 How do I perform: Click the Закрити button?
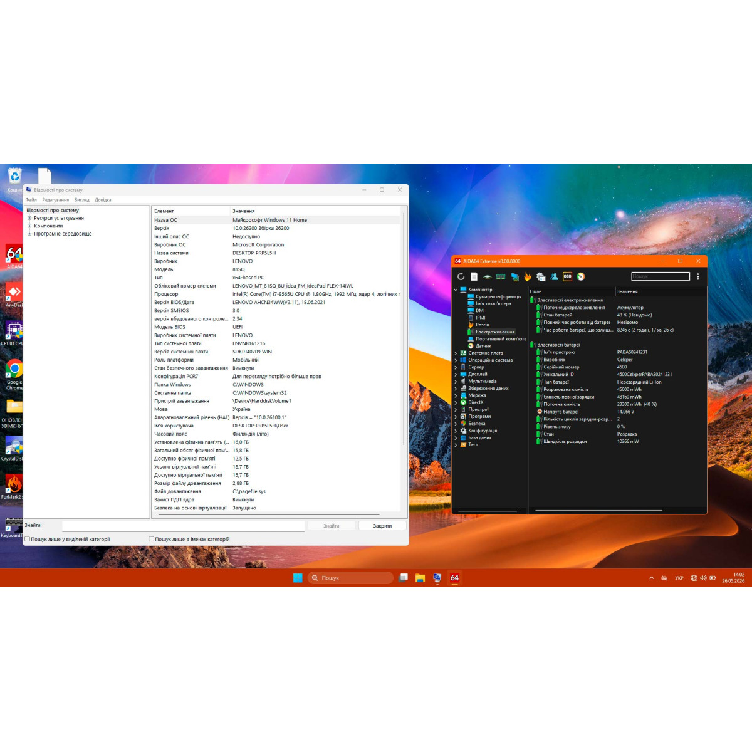382,526
